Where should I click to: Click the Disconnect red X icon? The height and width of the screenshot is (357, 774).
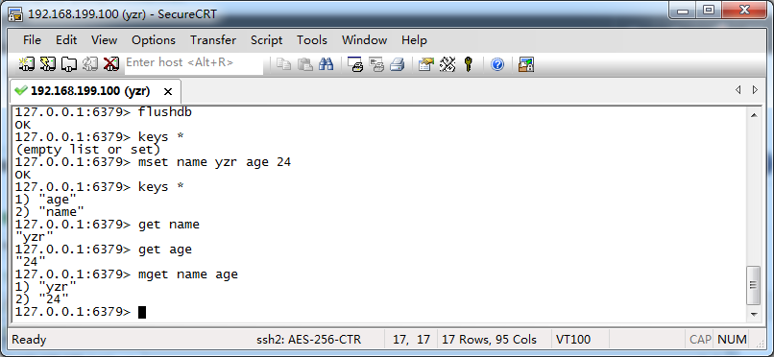coord(111,64)
